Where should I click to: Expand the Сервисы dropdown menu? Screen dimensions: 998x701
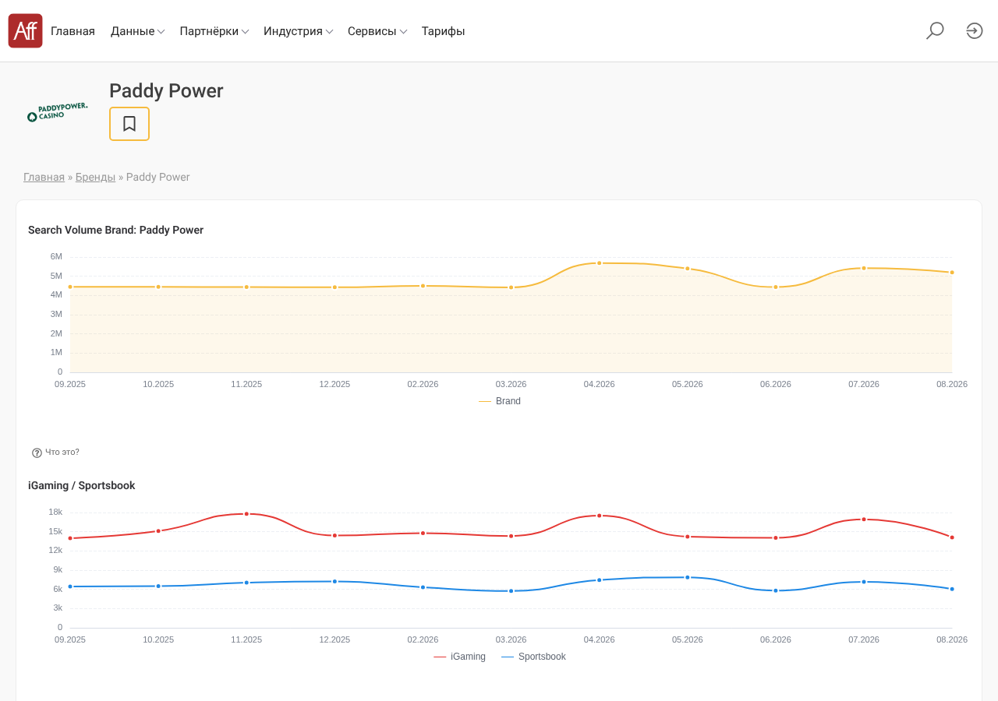click(x=377, y=31)
